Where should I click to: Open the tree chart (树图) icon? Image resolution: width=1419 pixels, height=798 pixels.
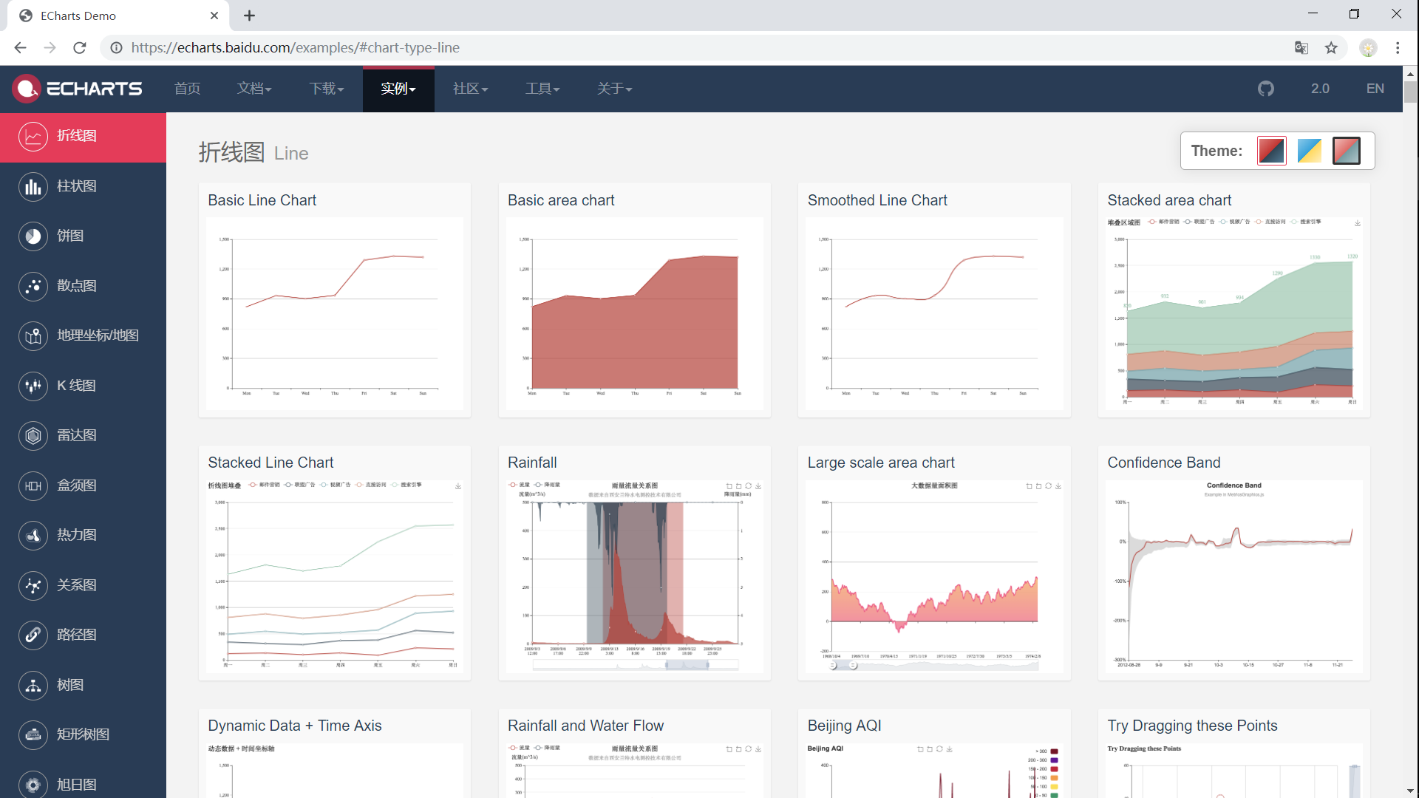(33, 685)
